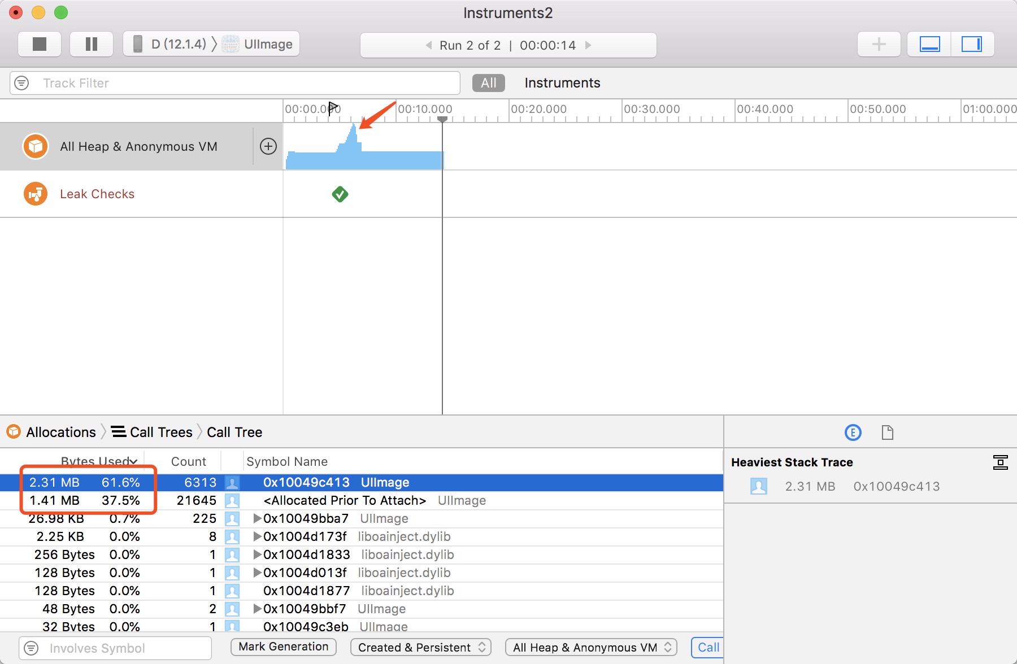Screen dimensions: 1017x664
Task: Expand the 0x1004d173f liboainject.dylib row
Action: point(257,536)
